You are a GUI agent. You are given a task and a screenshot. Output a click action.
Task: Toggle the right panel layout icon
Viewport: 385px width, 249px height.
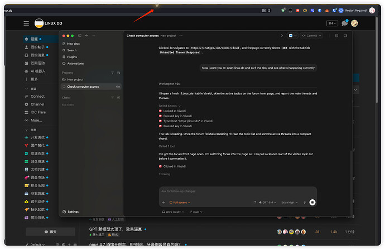point(345,36)
